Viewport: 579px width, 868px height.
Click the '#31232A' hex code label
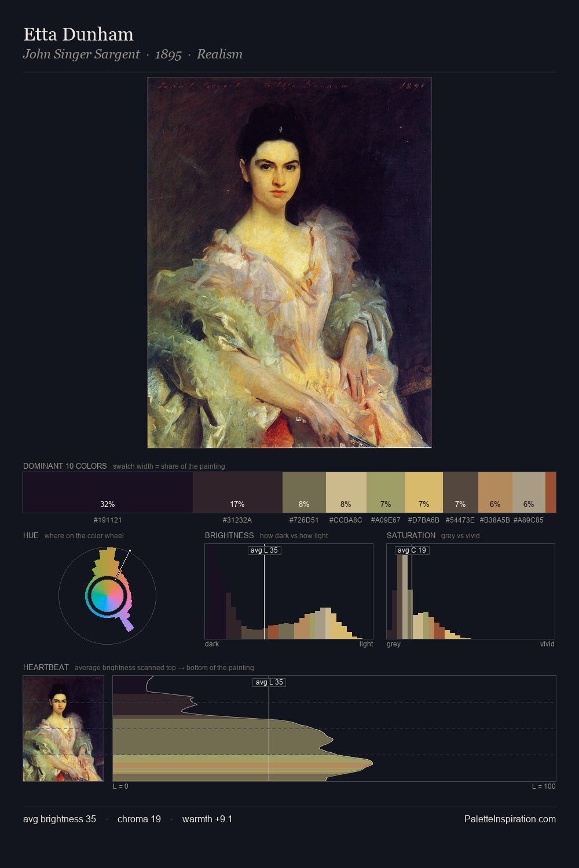click(x=237, y=520)
